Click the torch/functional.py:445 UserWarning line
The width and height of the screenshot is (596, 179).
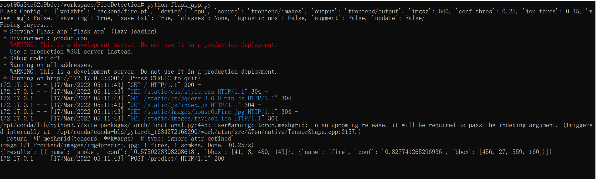(296, 125)
